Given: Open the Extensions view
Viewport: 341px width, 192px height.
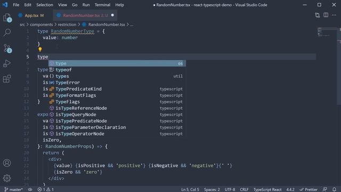Looking at the screenshot, I should [7, 79].
